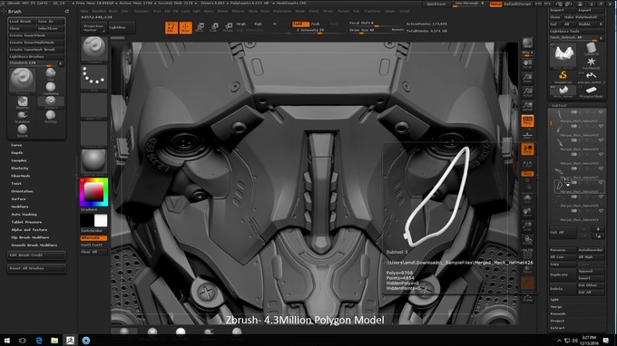The height and width of the screenshot is (346, 617).
Task: Toggle the orange Persp perspective button
Action: coord(527,120)
